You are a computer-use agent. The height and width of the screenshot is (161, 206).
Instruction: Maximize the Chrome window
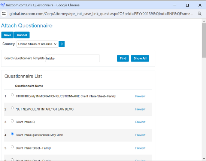coord(187,5)
